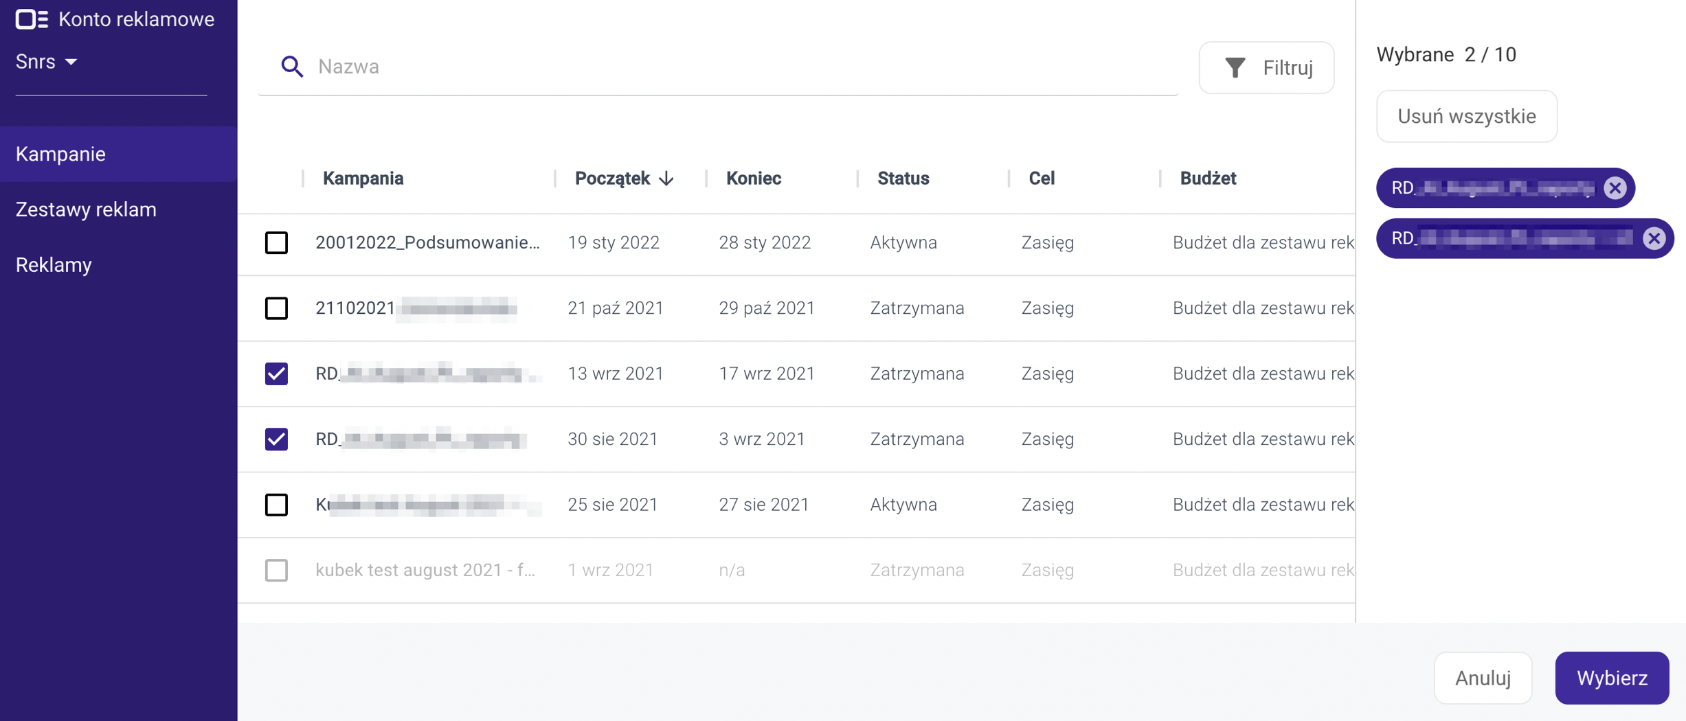Open the Reklamy sidebar item
1686x721 pixels.
point(54,265)
